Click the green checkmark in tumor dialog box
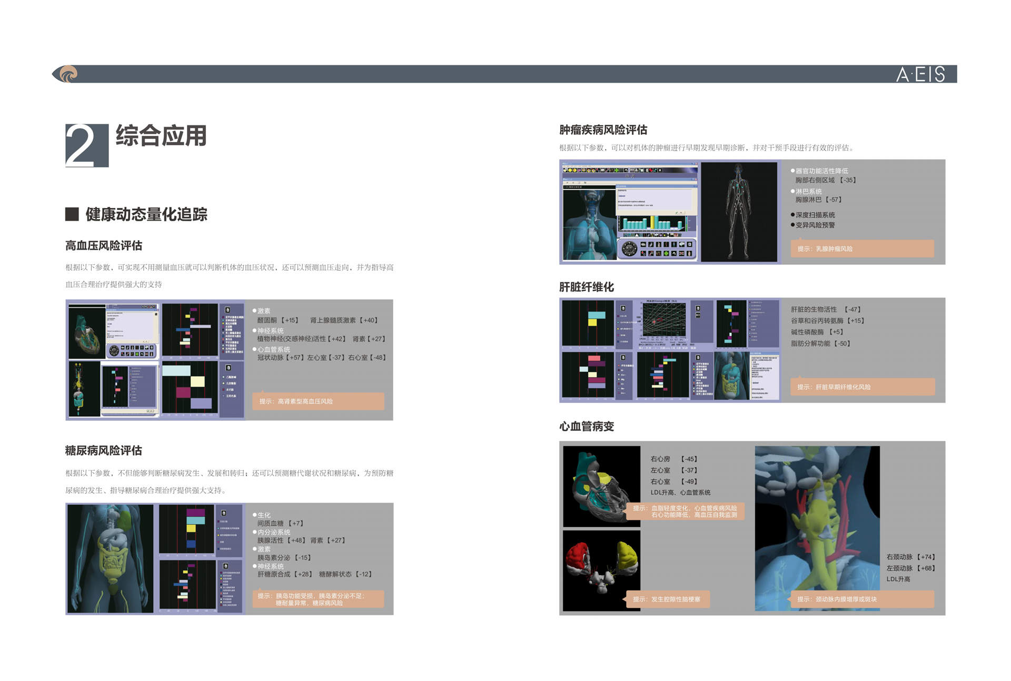Viewport: 1011px width, 681px height. pyautogui.click(x=677, y=213)
